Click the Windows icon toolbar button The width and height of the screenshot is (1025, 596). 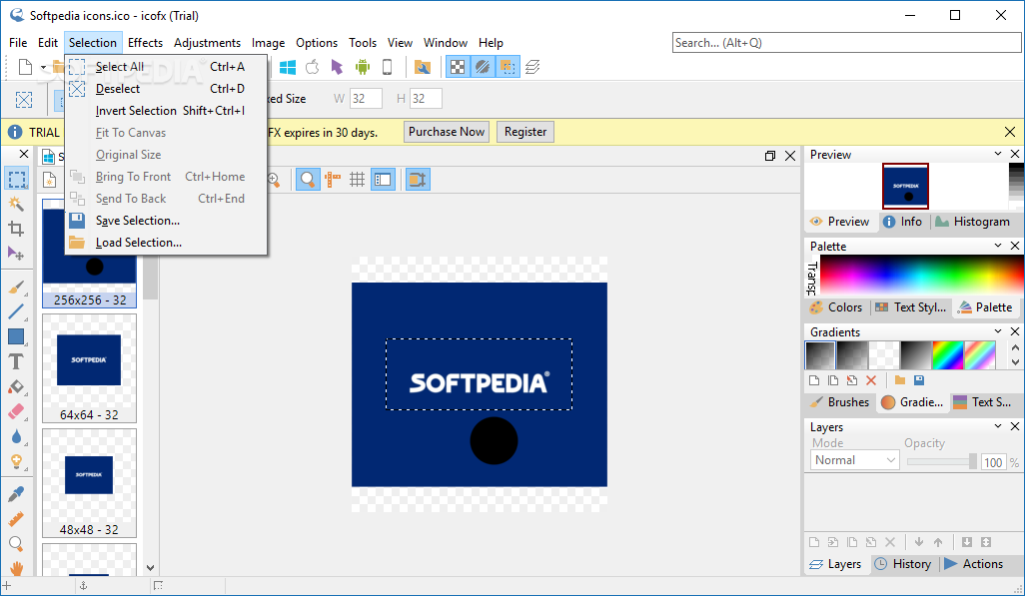(288, 67)
